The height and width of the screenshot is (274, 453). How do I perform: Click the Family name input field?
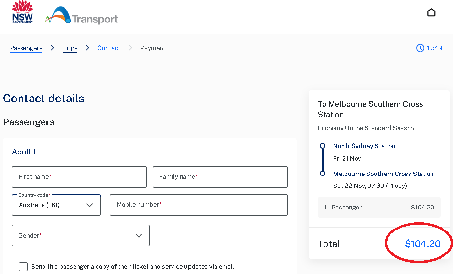[220, 177]
